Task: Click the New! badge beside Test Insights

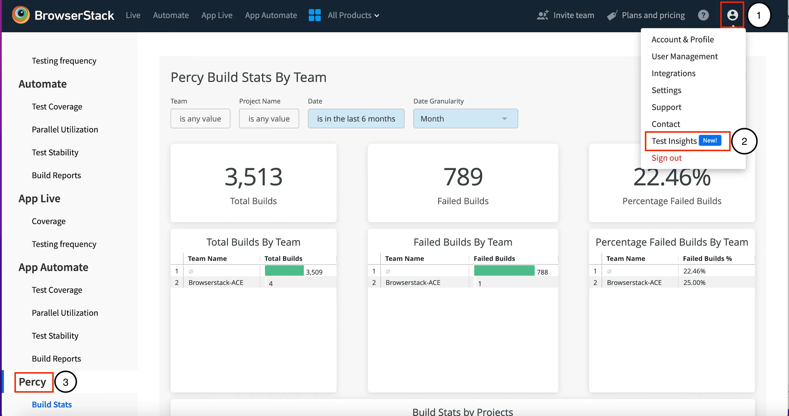Action: coord(710,140)
